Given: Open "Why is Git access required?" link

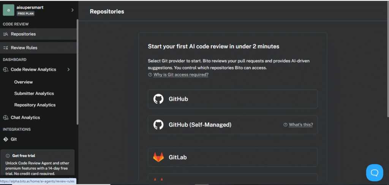Looking at the screenshot, I should (181, 74).
